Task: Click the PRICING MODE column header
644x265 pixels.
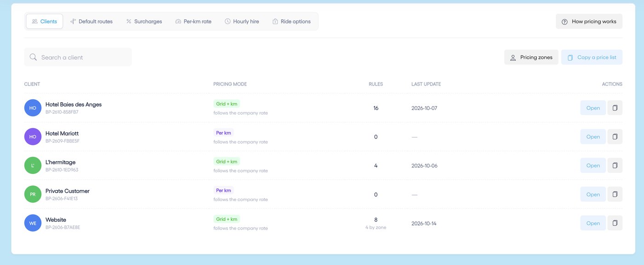Action: pyautogui.click(x=230, y=84)
